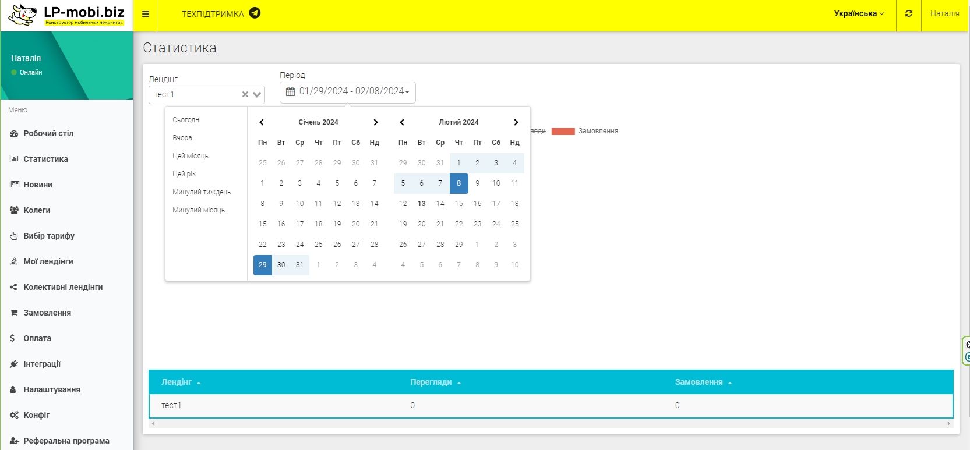
Task: Select the Минулий місяць preset range
Action: pyautogui.click(x=199, y=210)
